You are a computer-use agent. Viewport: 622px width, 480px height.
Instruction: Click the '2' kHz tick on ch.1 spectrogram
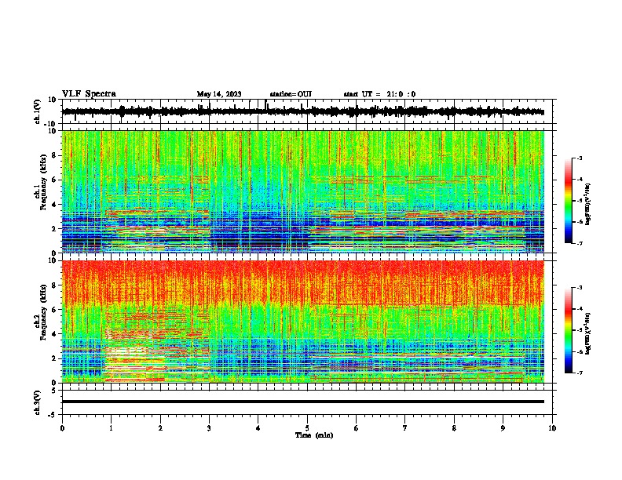[x=54, y=229]
